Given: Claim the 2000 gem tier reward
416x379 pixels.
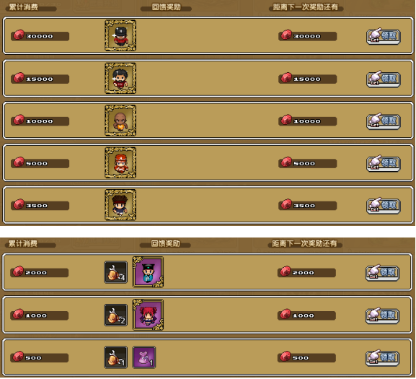Looking at the screenshot, I should (382, 272).
